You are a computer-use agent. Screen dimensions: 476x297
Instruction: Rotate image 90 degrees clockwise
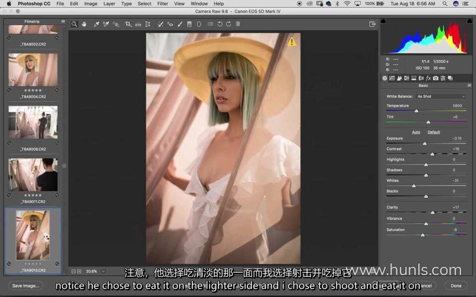pyautogui.click(x=229, y=24)
